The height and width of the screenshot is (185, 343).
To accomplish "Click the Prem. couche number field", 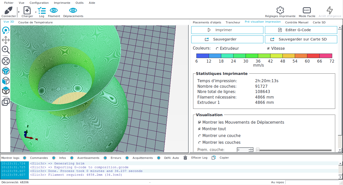I will pos(243,150).
